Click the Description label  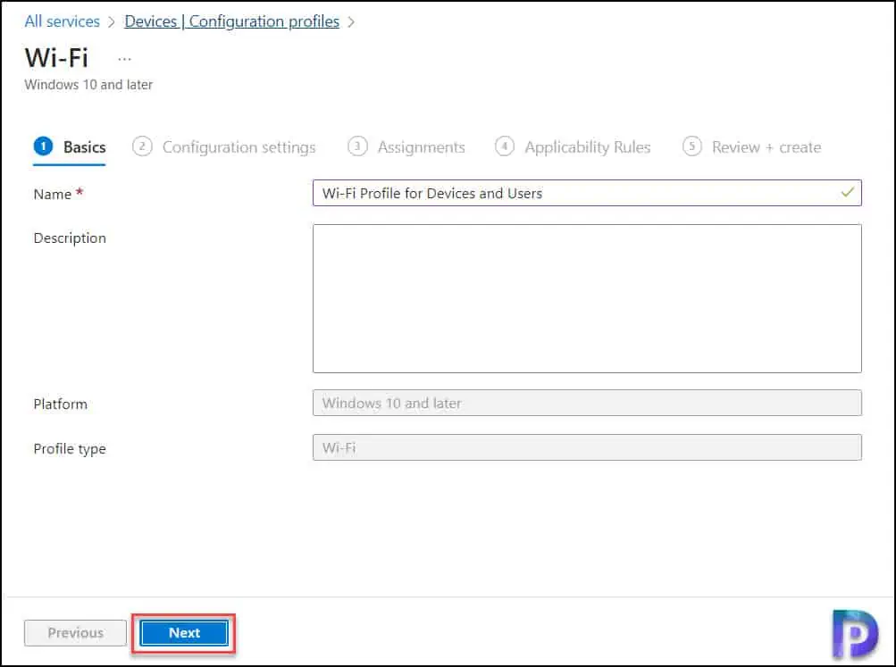click(70, 238)
